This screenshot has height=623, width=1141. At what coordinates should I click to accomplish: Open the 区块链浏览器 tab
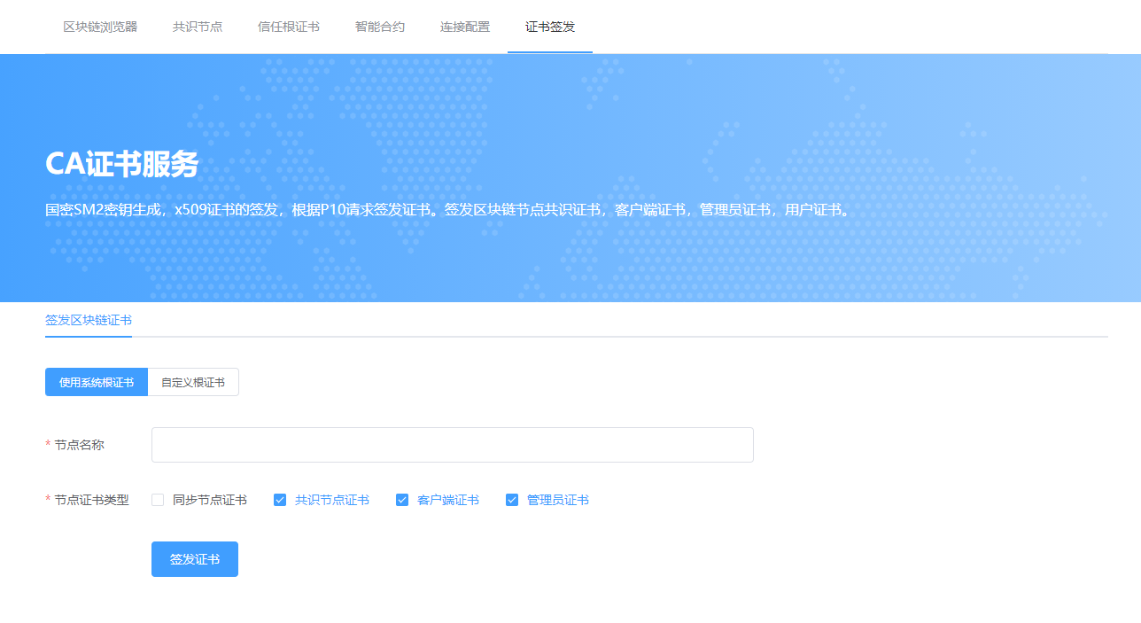(x=100, y=27)
